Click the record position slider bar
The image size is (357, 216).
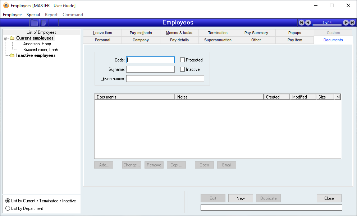pyautogui.click(x=327, y=24)
